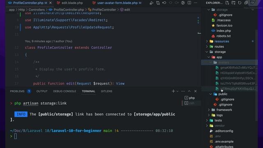Open the terminal panel ellipsis menu
263x148 pixels.
[183, 91]
